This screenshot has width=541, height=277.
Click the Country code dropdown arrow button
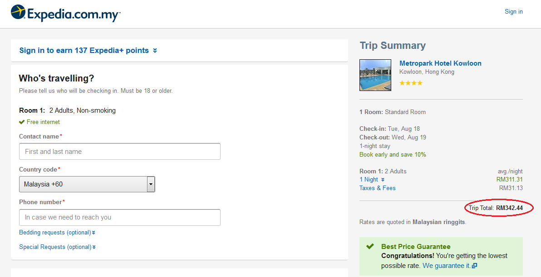pyautogui.click(x=151, y=184)
